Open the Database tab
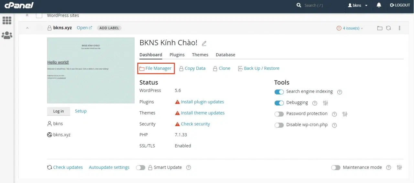The image size is (414, 183). (x=225, y=55)
